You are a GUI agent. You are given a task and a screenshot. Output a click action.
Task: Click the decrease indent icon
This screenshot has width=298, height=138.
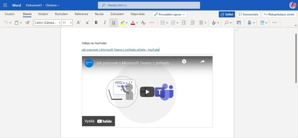click(x=183, y=23)
